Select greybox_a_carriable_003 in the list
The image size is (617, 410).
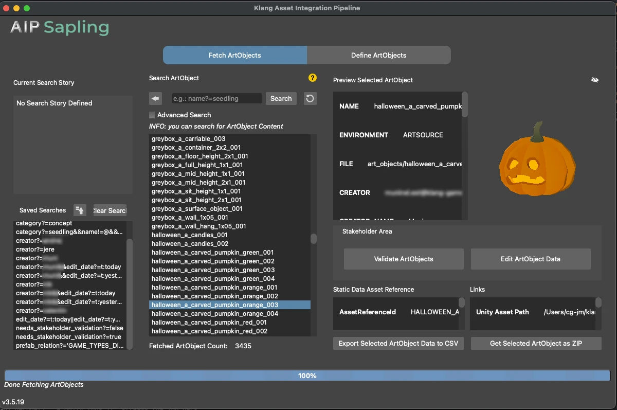point(230,139)
